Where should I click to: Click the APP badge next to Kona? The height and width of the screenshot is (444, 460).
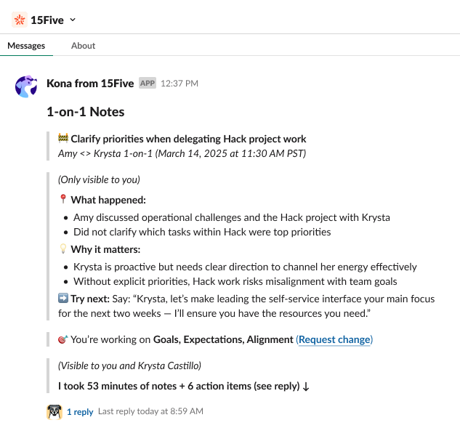[x=148, y=84]
